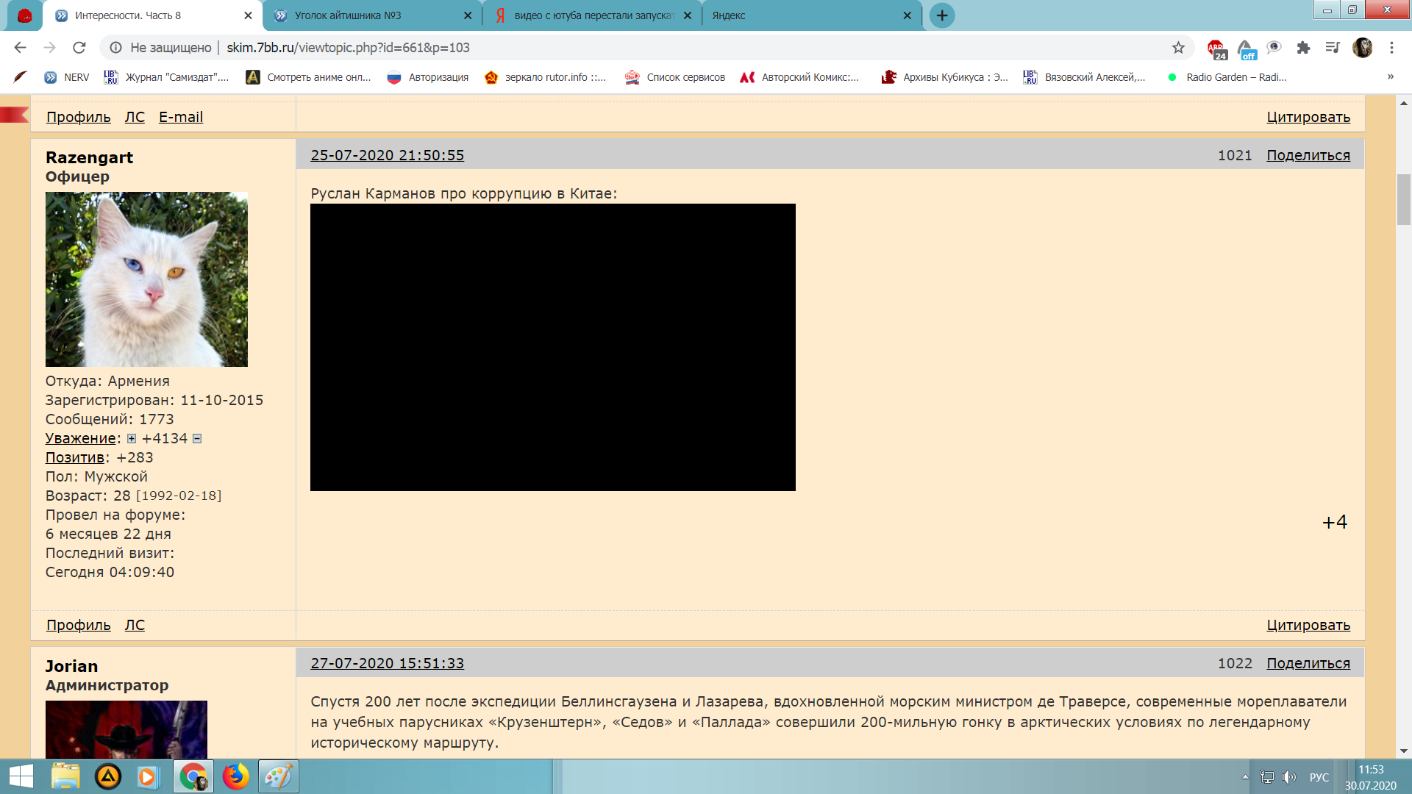Open E-mail link of the upper post
The width and height of the screenshot is (1412, 794).
point(181,117)
